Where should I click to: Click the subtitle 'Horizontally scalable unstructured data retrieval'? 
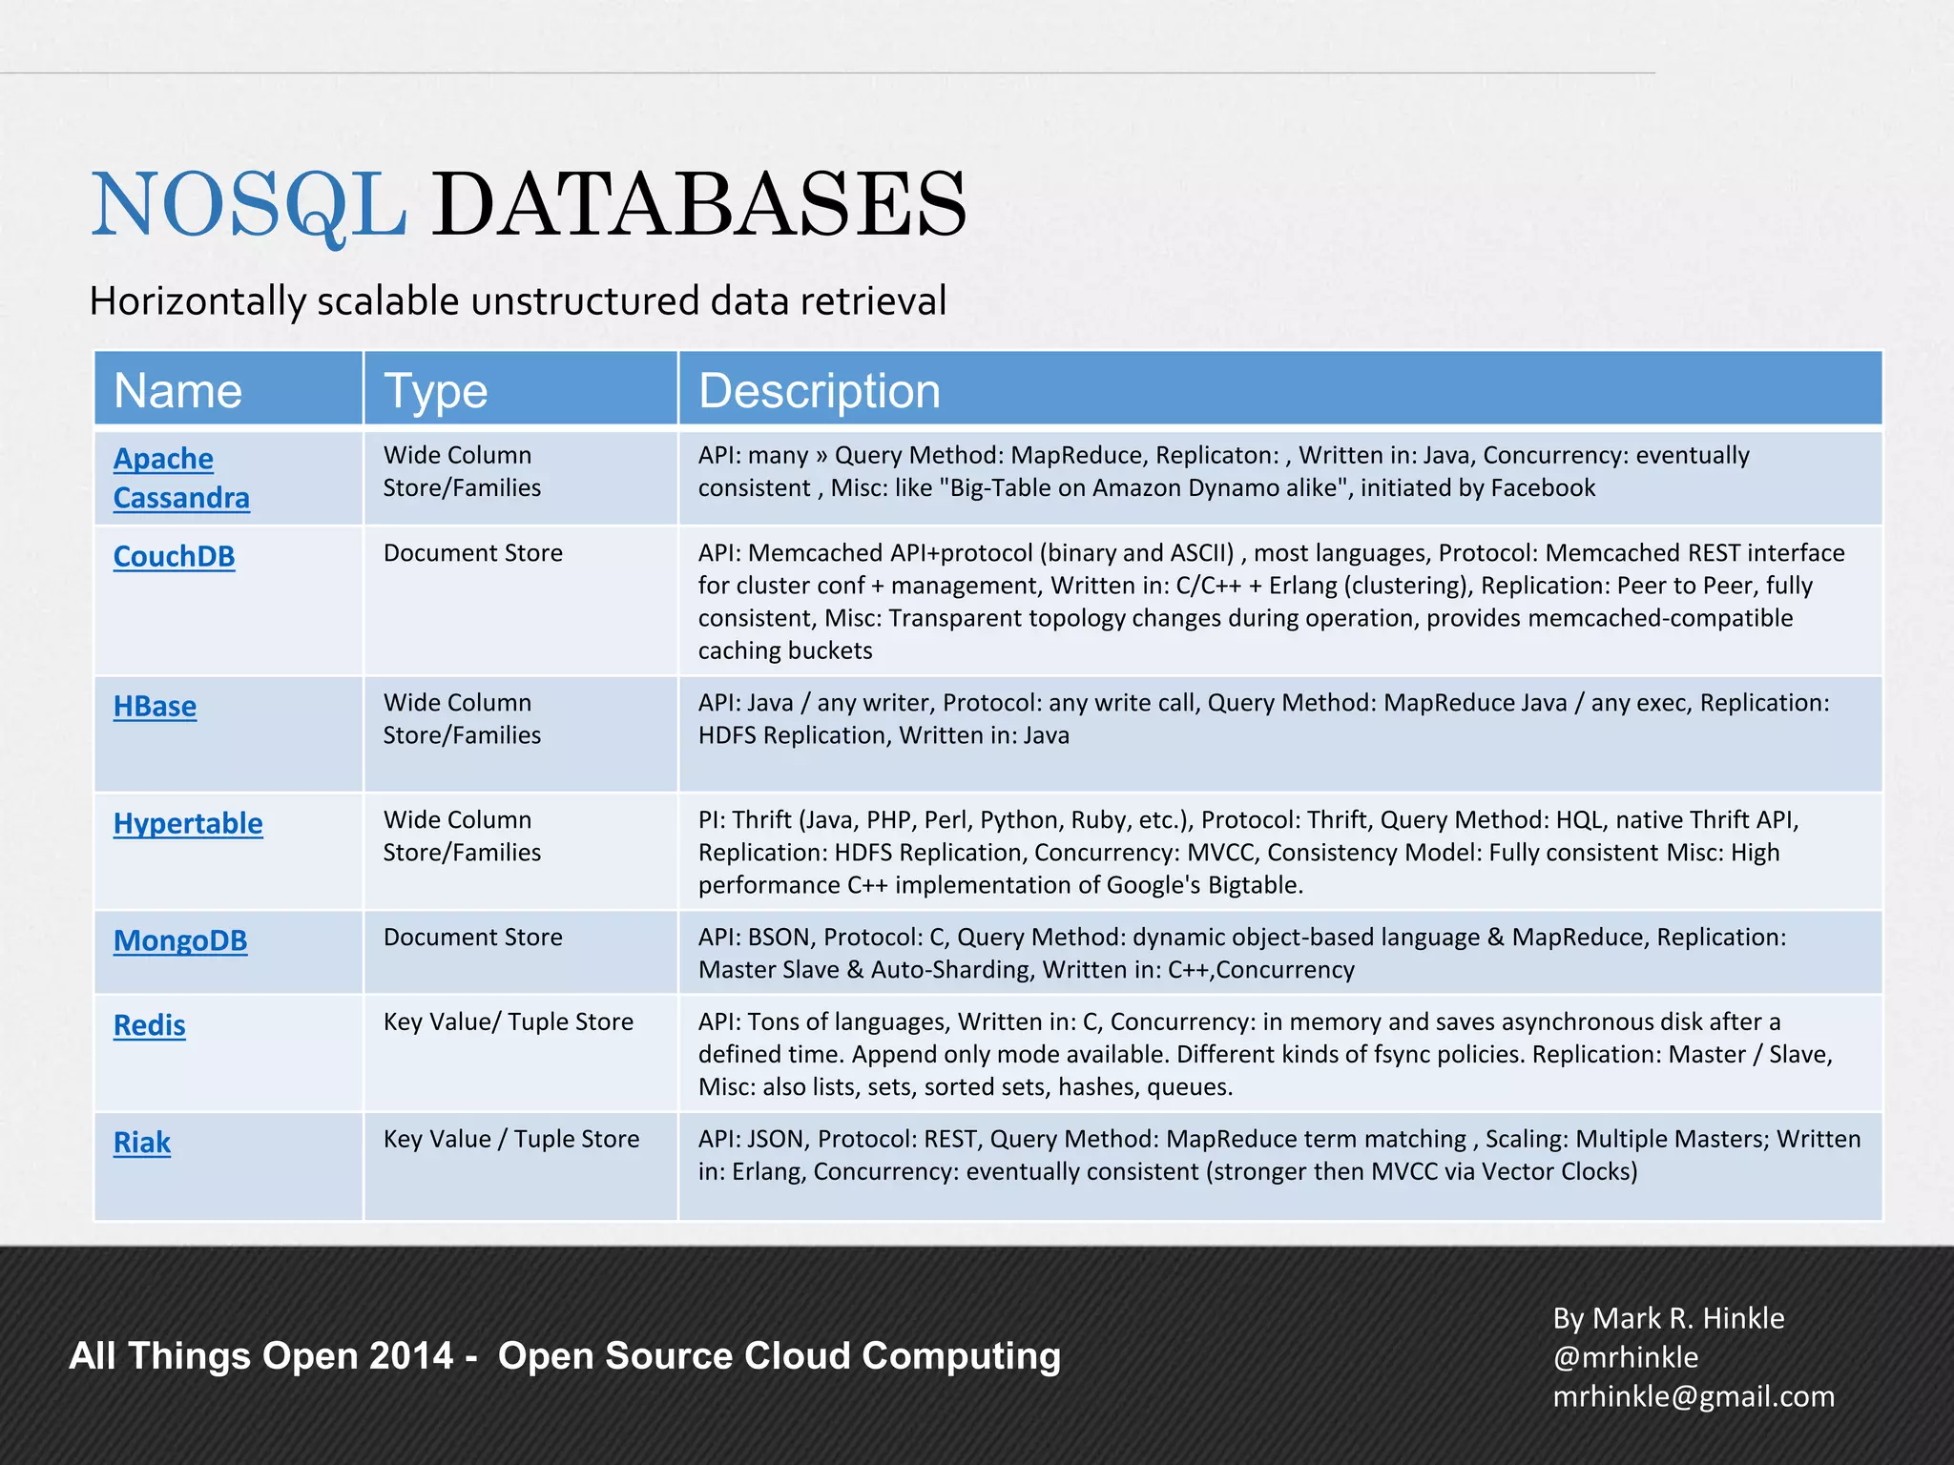click(518, 301)
